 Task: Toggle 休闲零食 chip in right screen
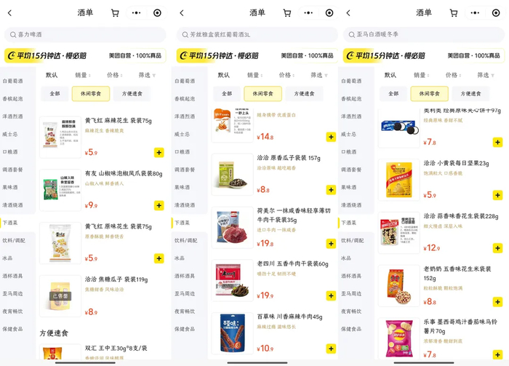click(429, 94)
